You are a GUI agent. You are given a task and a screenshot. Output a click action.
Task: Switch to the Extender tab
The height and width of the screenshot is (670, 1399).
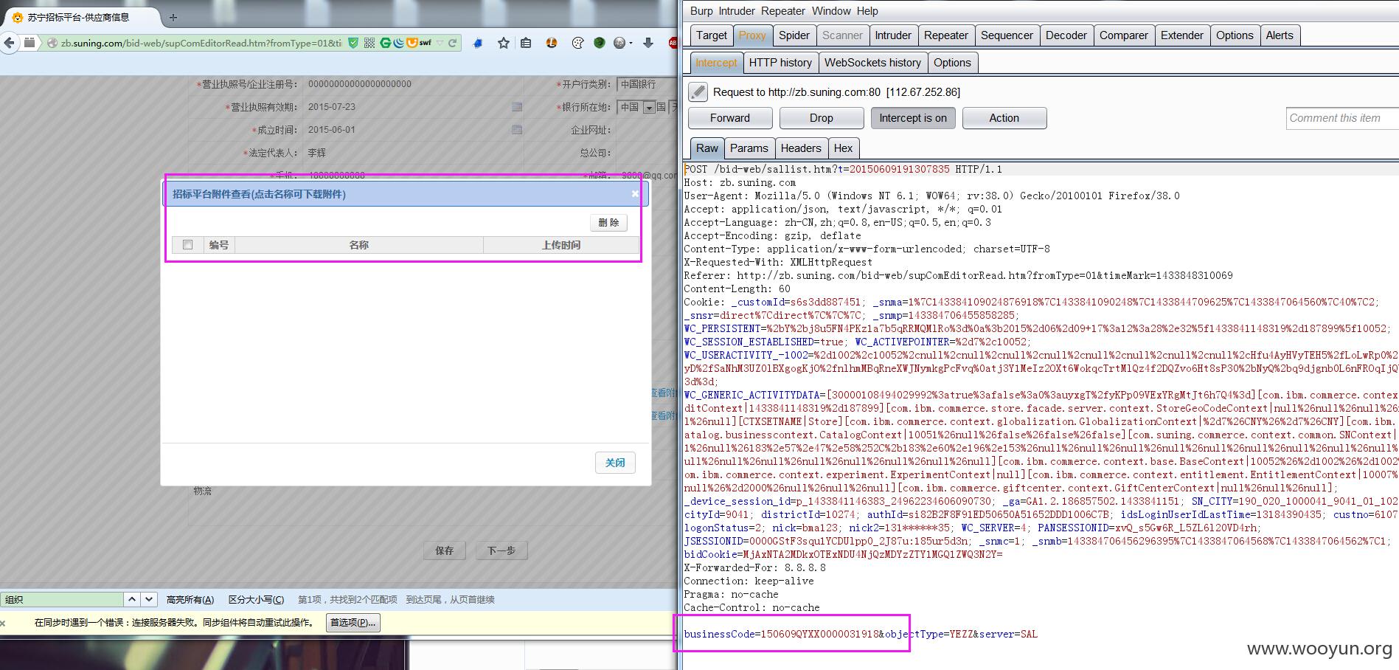coord(1182,35)
